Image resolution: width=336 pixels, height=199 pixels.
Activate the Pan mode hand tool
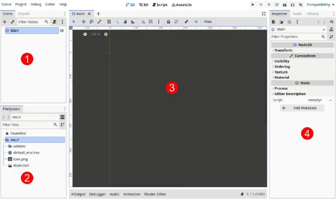[125, 22]
